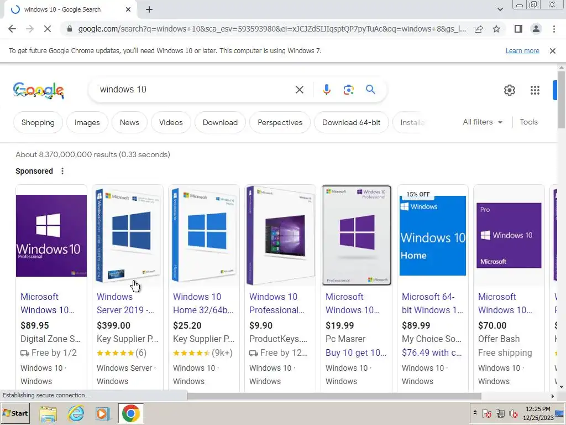
Task: Toggle the Chrome side panel
Action: pyautogui.click(x=518, y=29)
